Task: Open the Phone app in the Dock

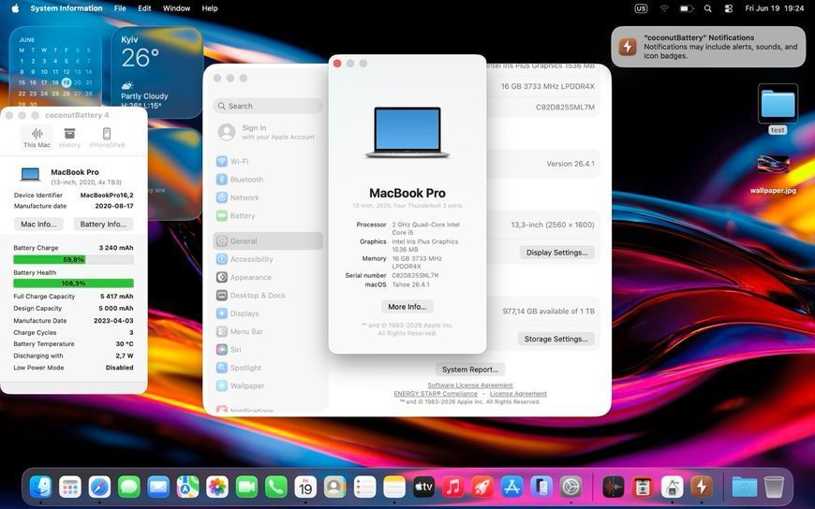Action: (x=276, y=487)
